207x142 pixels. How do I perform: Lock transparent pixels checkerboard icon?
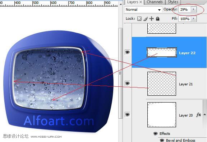pyautogui.click(x=139, y=19)
